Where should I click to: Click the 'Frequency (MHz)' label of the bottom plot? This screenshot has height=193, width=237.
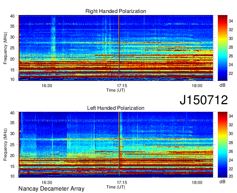click(5, 145)
